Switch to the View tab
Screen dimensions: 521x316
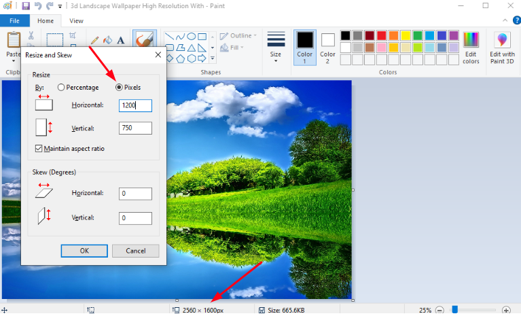tap(77, 21)
